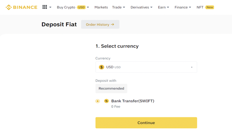Open Order History
Viewport: 232px width, 135px height.
100,24
